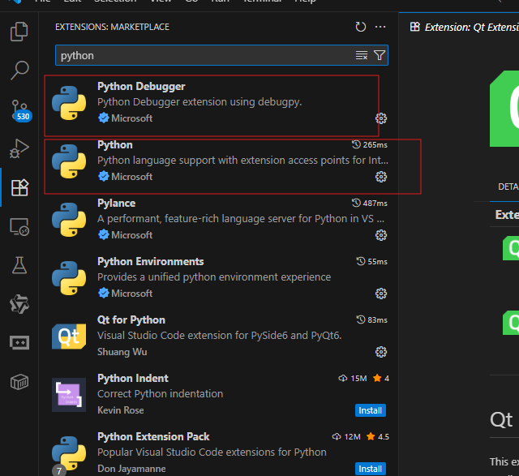The image size is (519, 476).
Task: Open manage gear for Qt for Python
Action: pyautogui.click(x=381, y=352)
